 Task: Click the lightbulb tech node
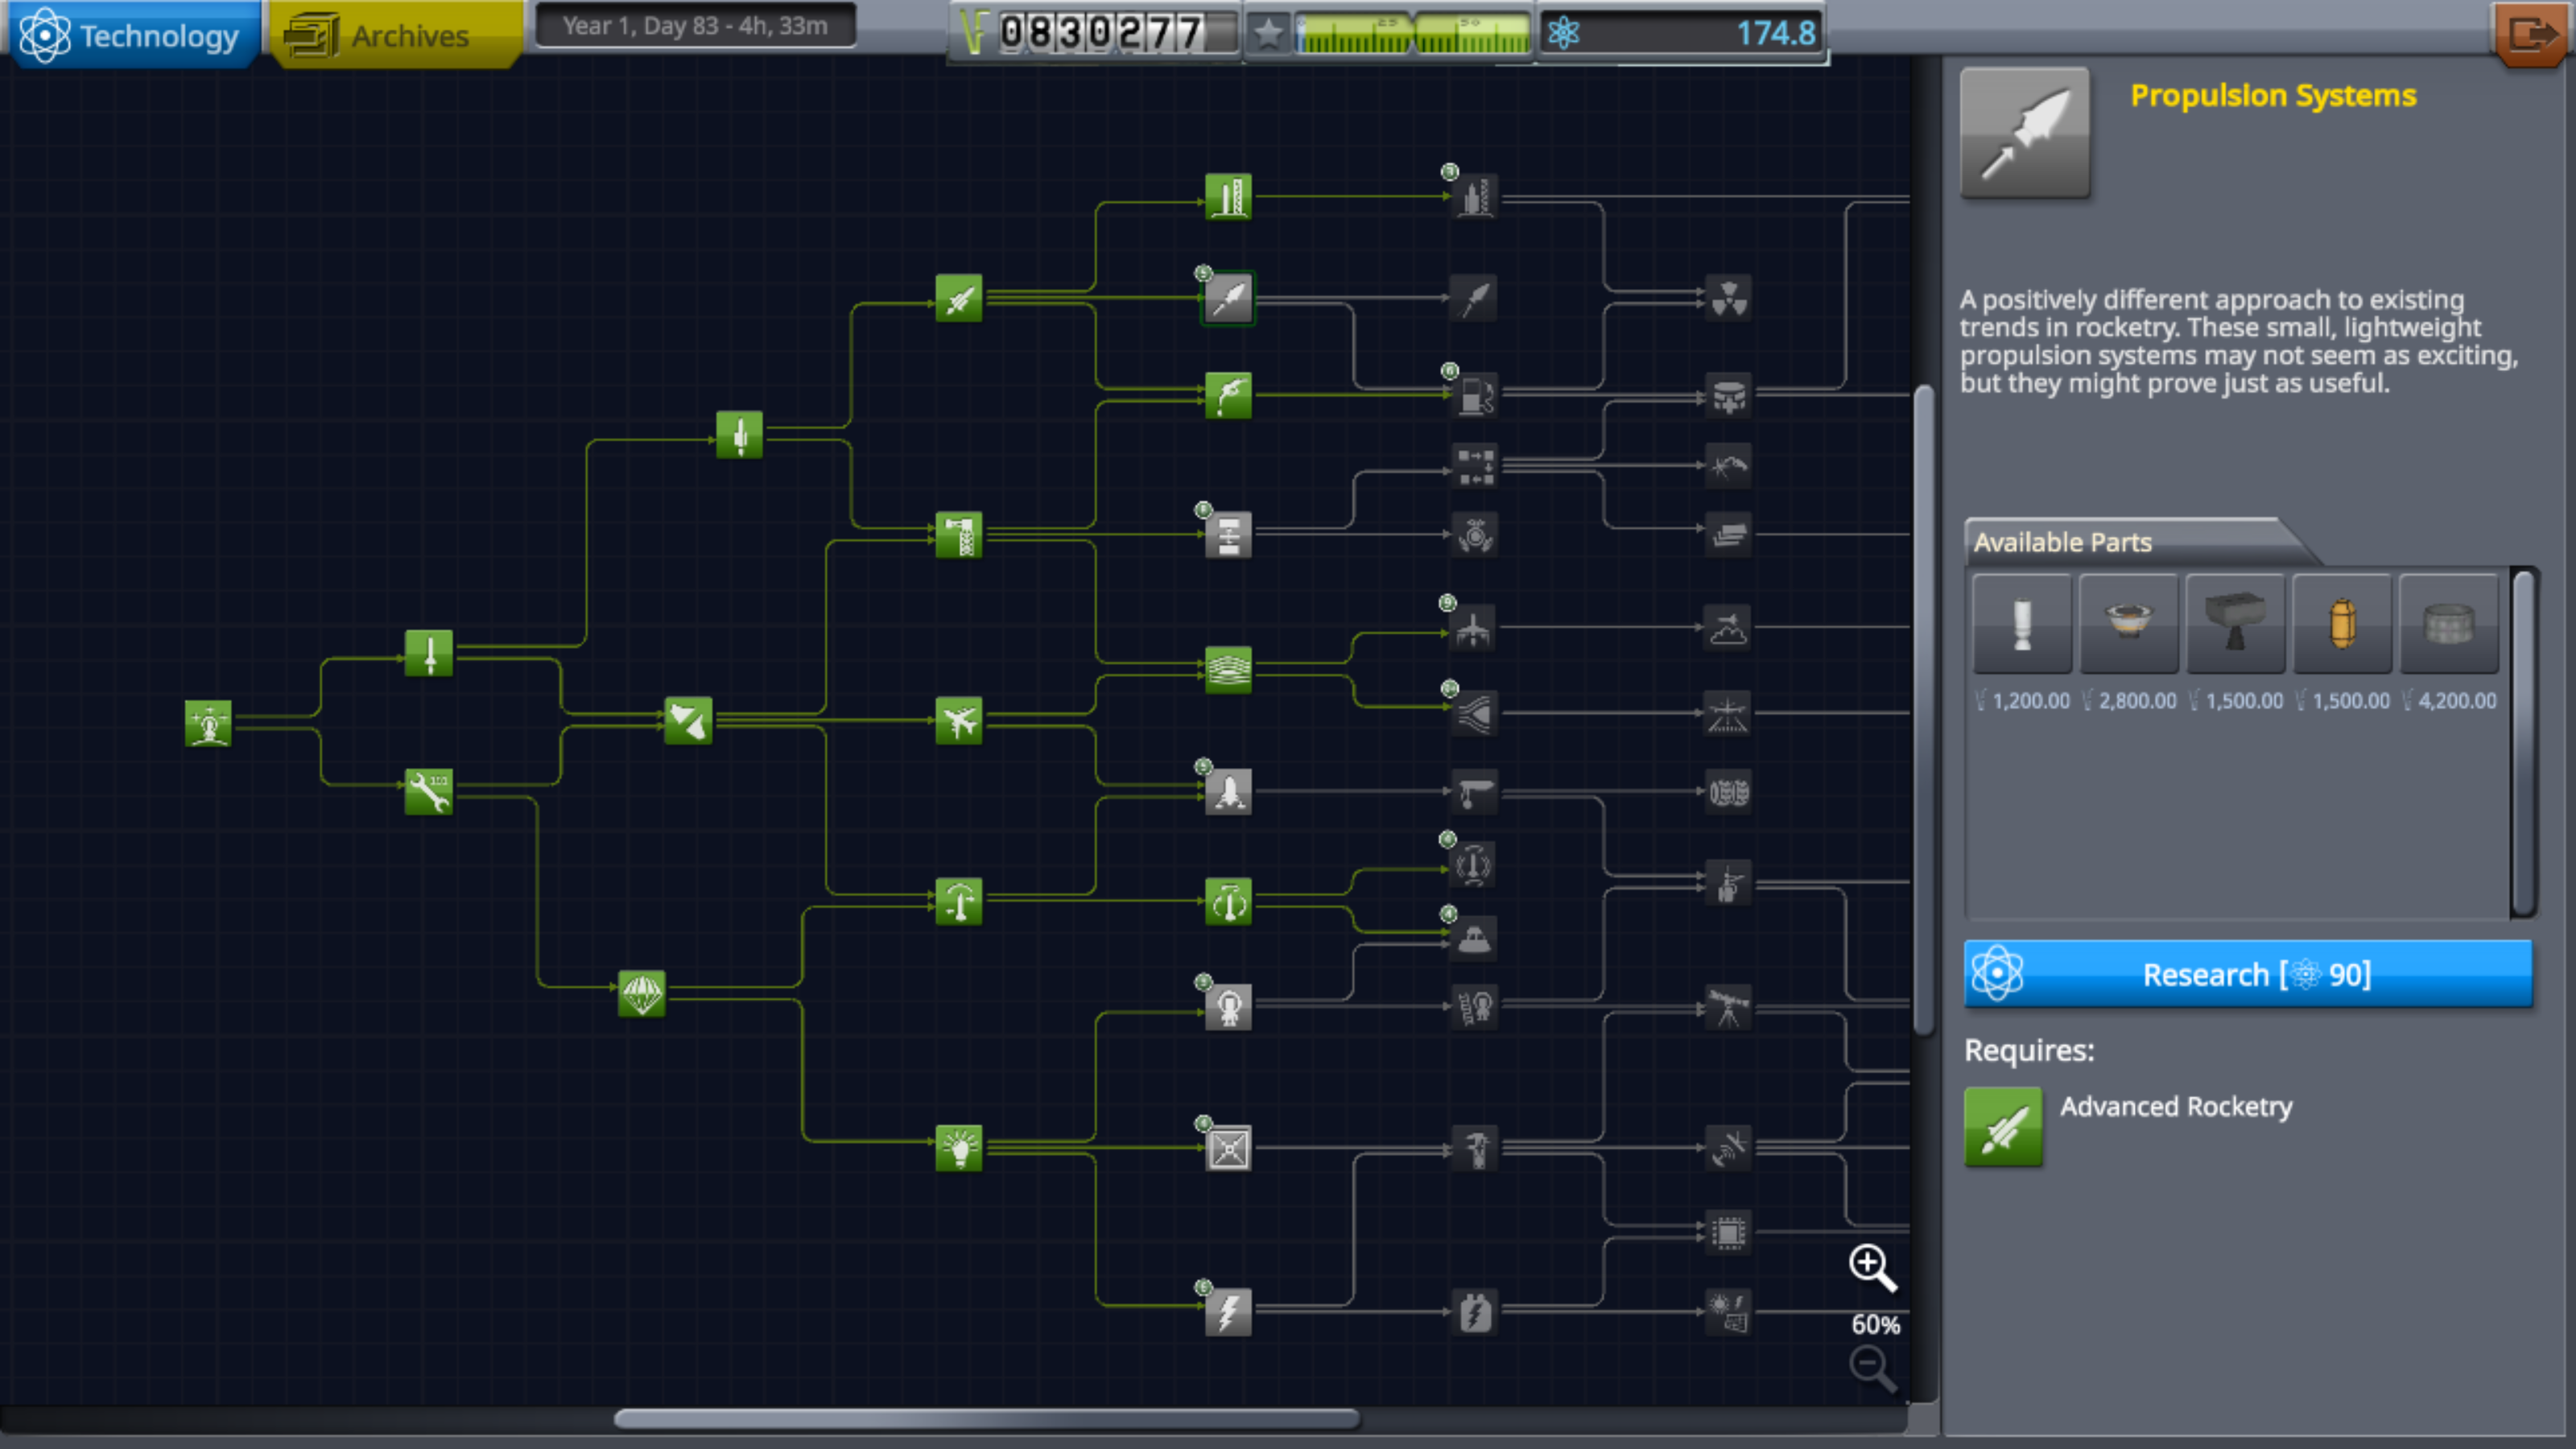coord(957,1148)
